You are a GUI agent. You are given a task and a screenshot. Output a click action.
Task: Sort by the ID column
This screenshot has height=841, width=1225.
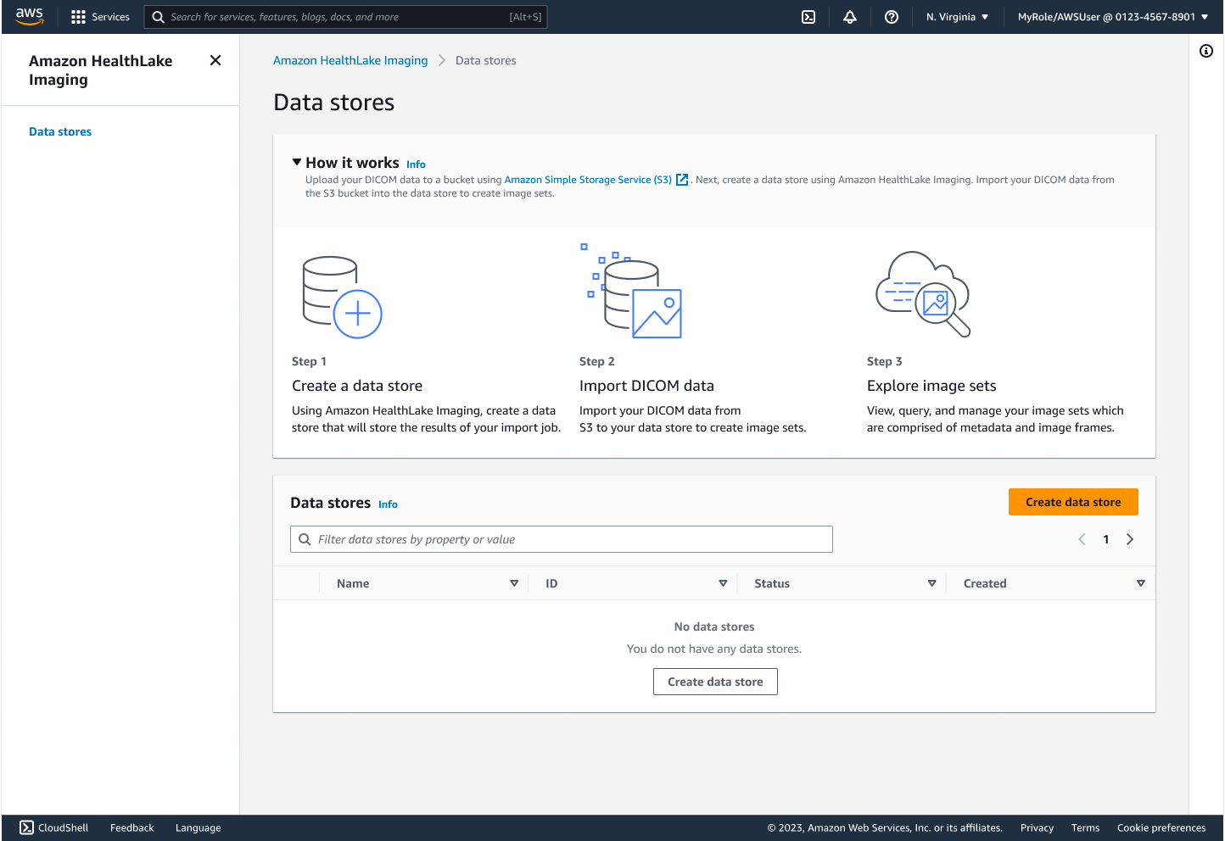723,583
